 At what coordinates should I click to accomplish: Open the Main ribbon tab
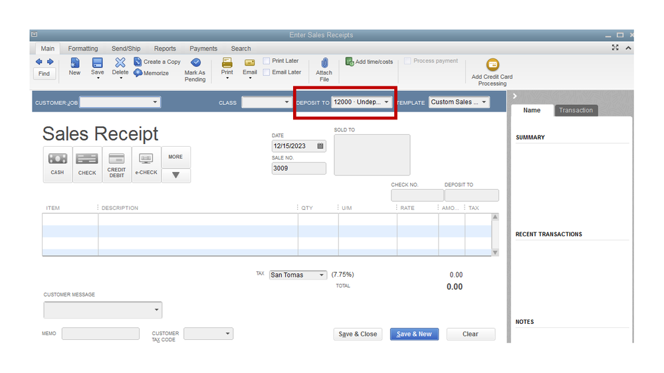point(47,48)
